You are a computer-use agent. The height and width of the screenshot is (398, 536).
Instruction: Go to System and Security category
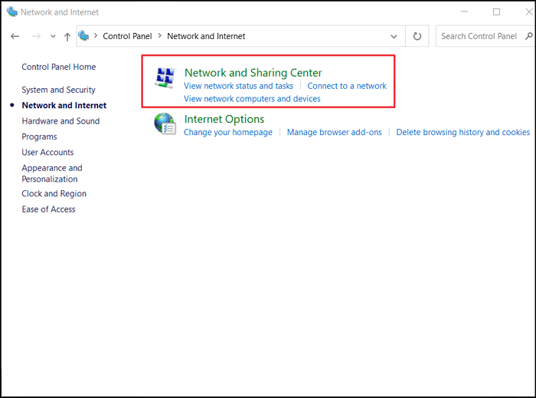coord(58,90)
